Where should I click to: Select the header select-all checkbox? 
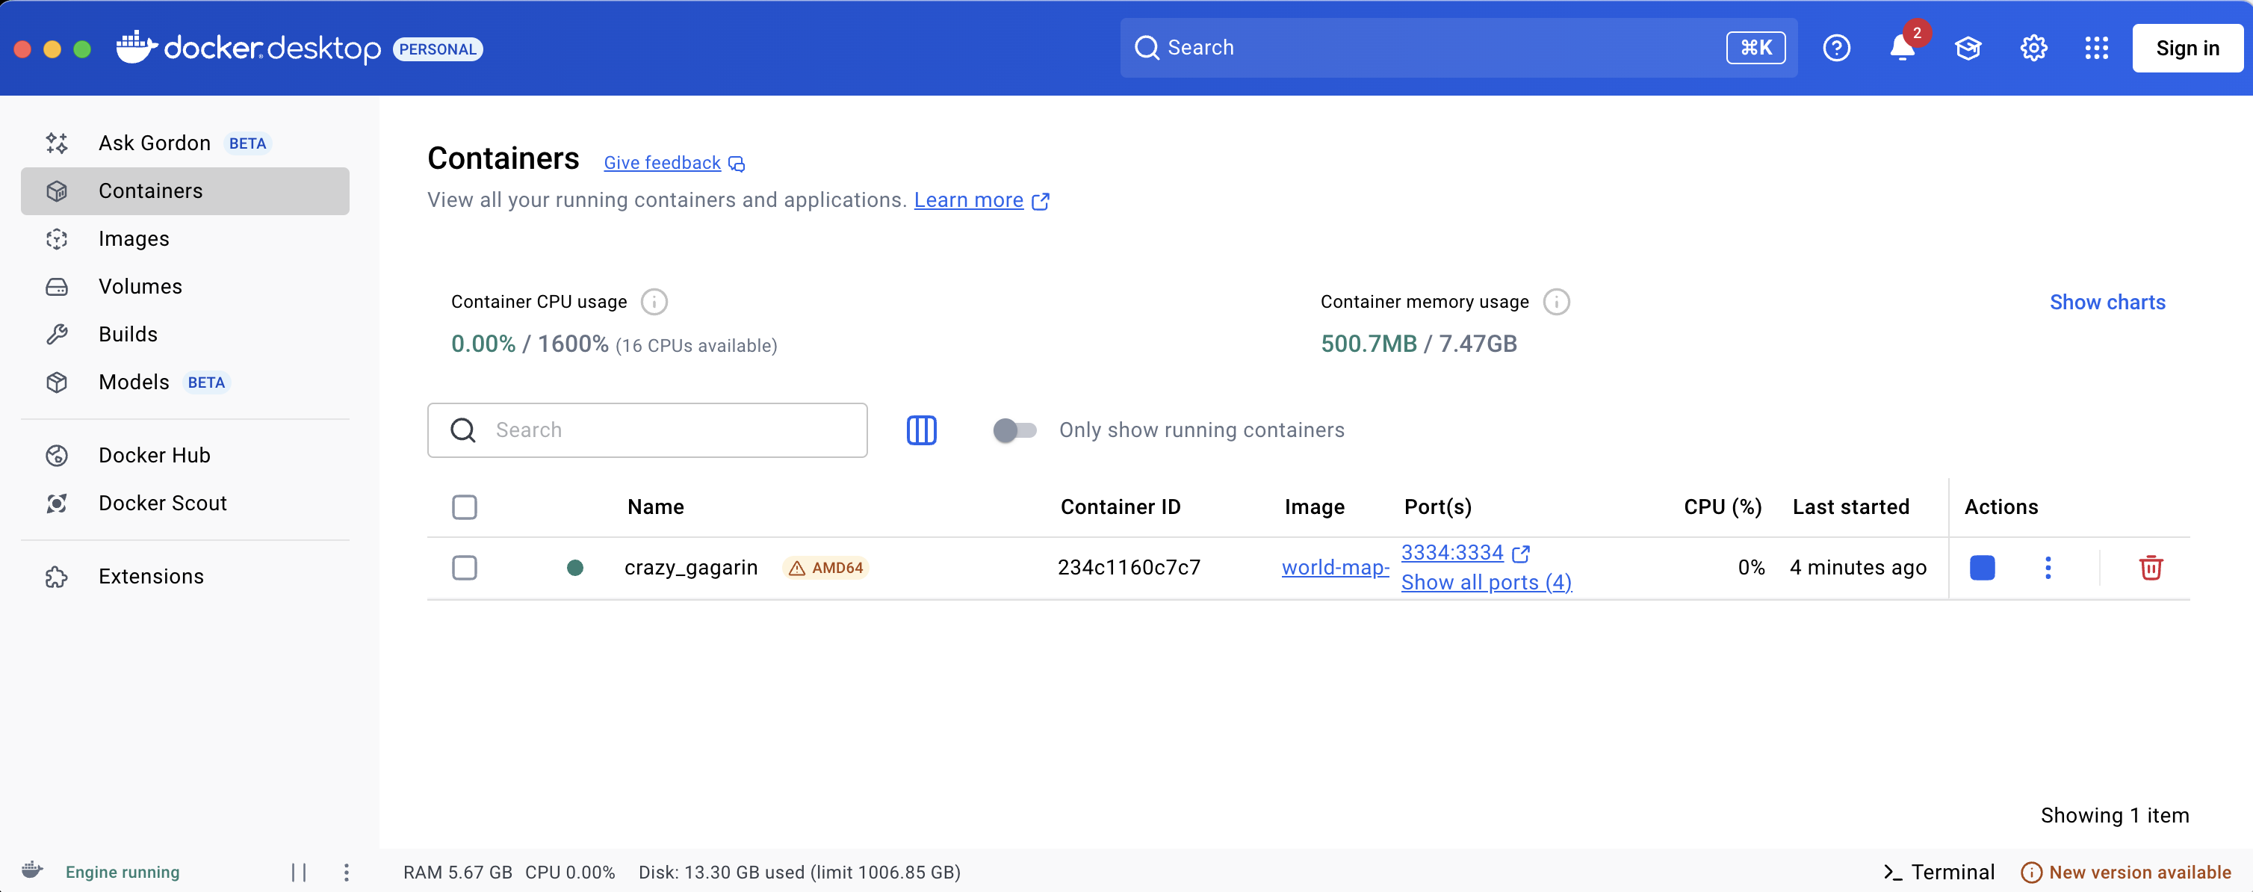pyautogui.click(x=465, y=507)
